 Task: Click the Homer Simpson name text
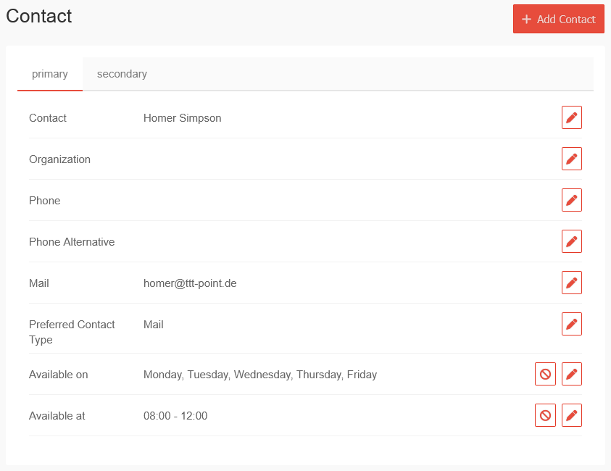click(182, 118)
